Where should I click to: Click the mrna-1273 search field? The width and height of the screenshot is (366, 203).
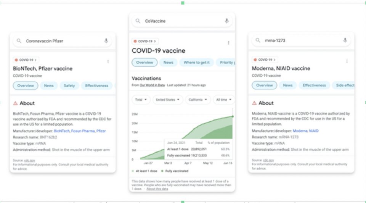[x=301, y=40]
